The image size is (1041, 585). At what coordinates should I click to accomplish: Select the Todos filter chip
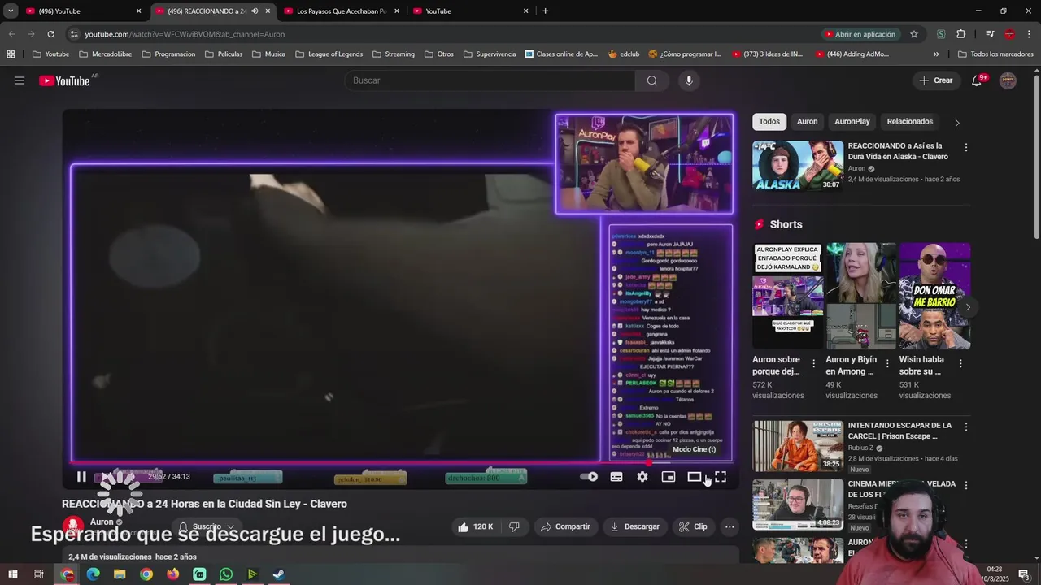click(769, 122)
